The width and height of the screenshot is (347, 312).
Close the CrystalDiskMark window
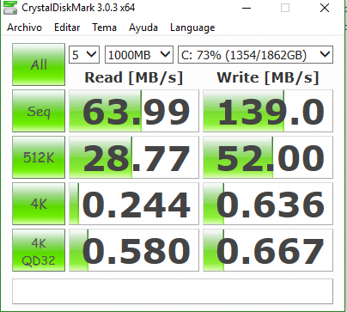[325, 8]
